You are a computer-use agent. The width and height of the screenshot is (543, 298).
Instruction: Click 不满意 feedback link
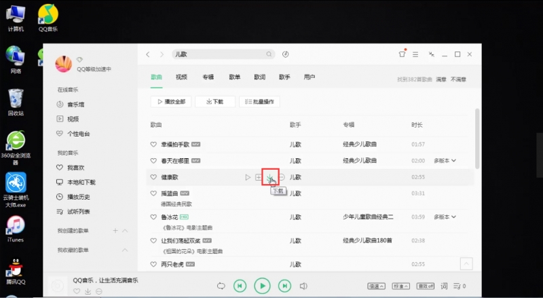[459, 79]
